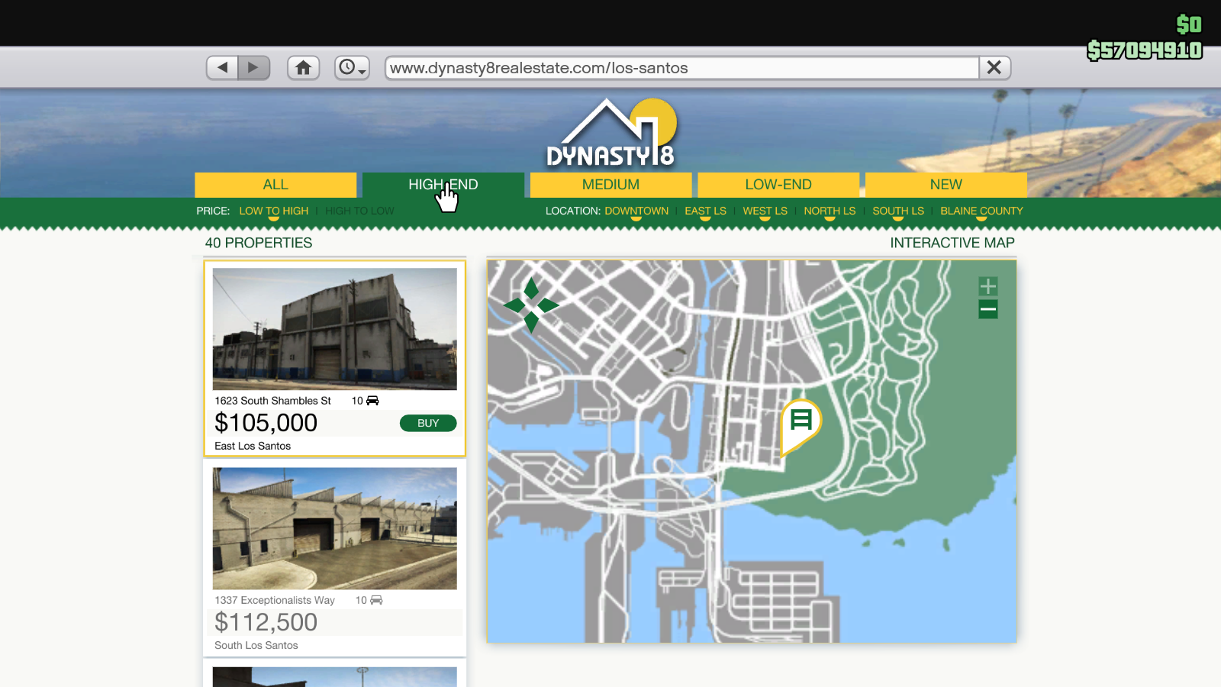Click garage car icon for South Shambles
Image resolution: width=1221 pixels, height=687 pixels.
click(x=372, y=401)
